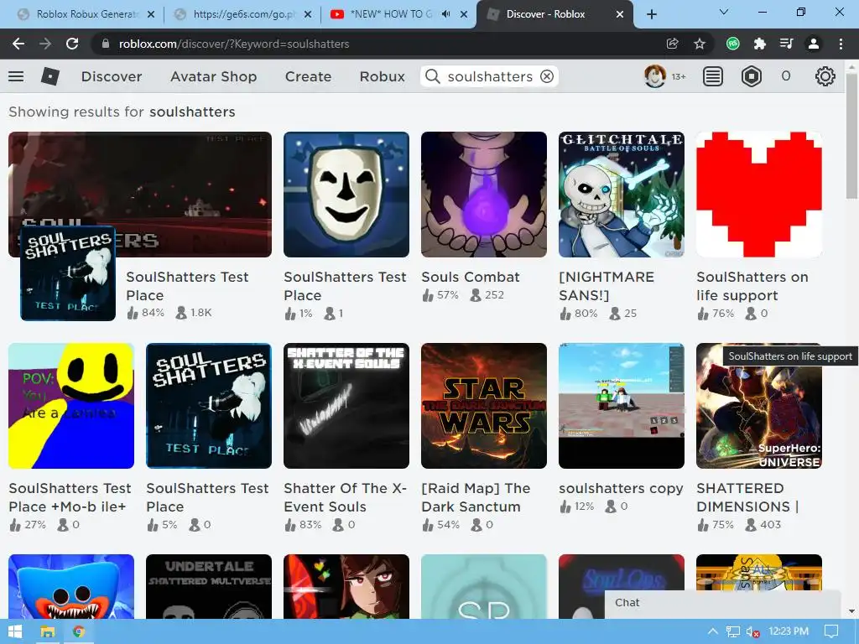Screen dimensions: 859x644
Task: Open [Raid Map] The Dark Sanctum link
Action: [x=476, y=497]
